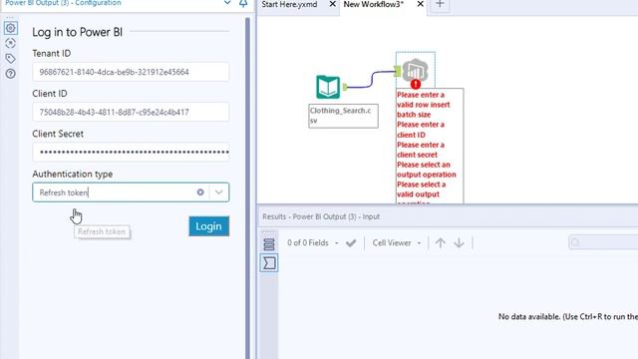Click the configuration panel vertical scrollbar
Image resolution: width=638 pixels, height=359 pixels.
pyautogui.click(x=247, y=187)
